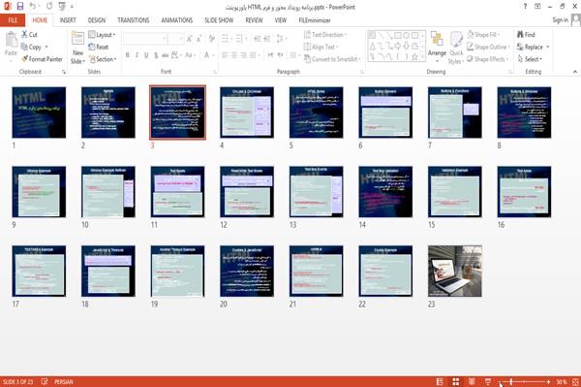Click the Format Painter brush icon
Screen dimensions: 581x387
(x=25, y=59)
